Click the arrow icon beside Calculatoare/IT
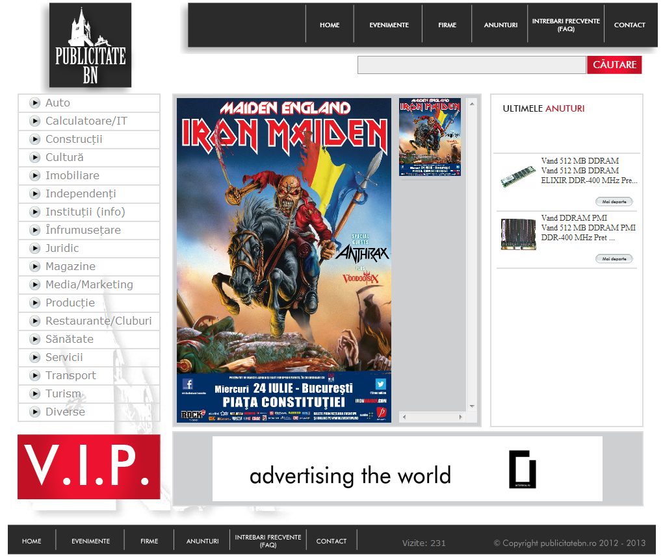 click(x=34, y=121)
